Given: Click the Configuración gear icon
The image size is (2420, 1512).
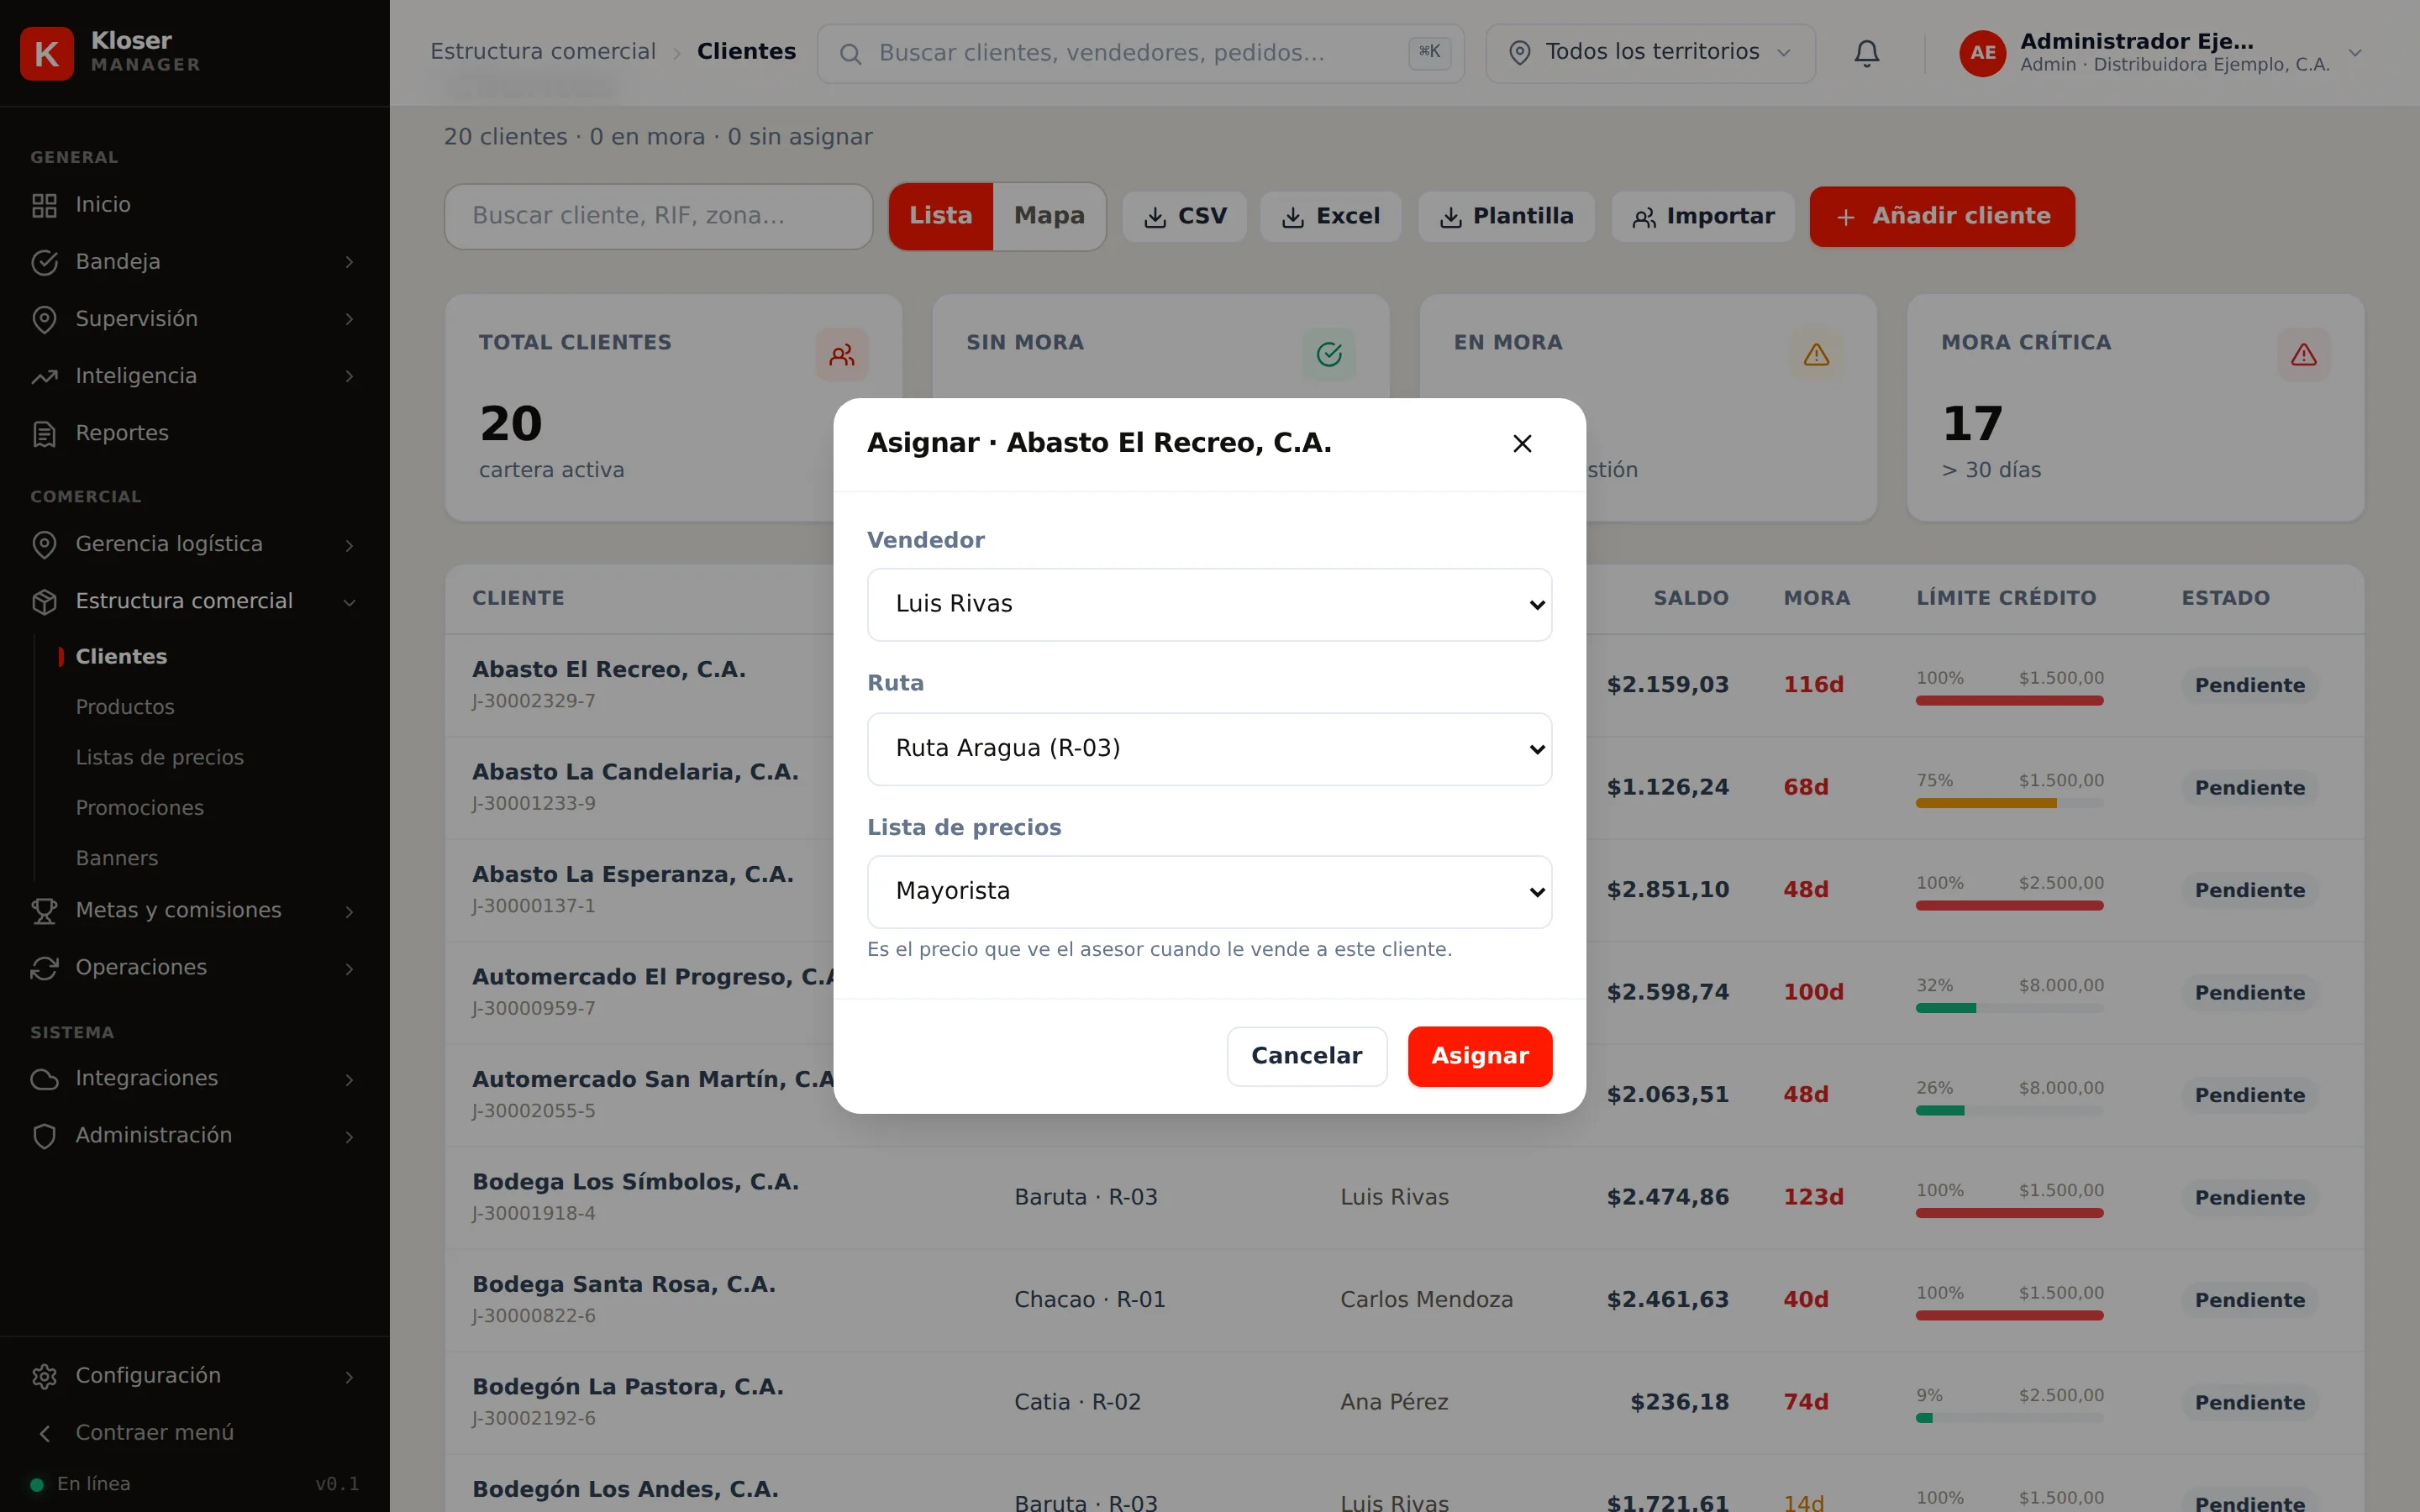Looking at the screenshot, I should point(44,1376).
